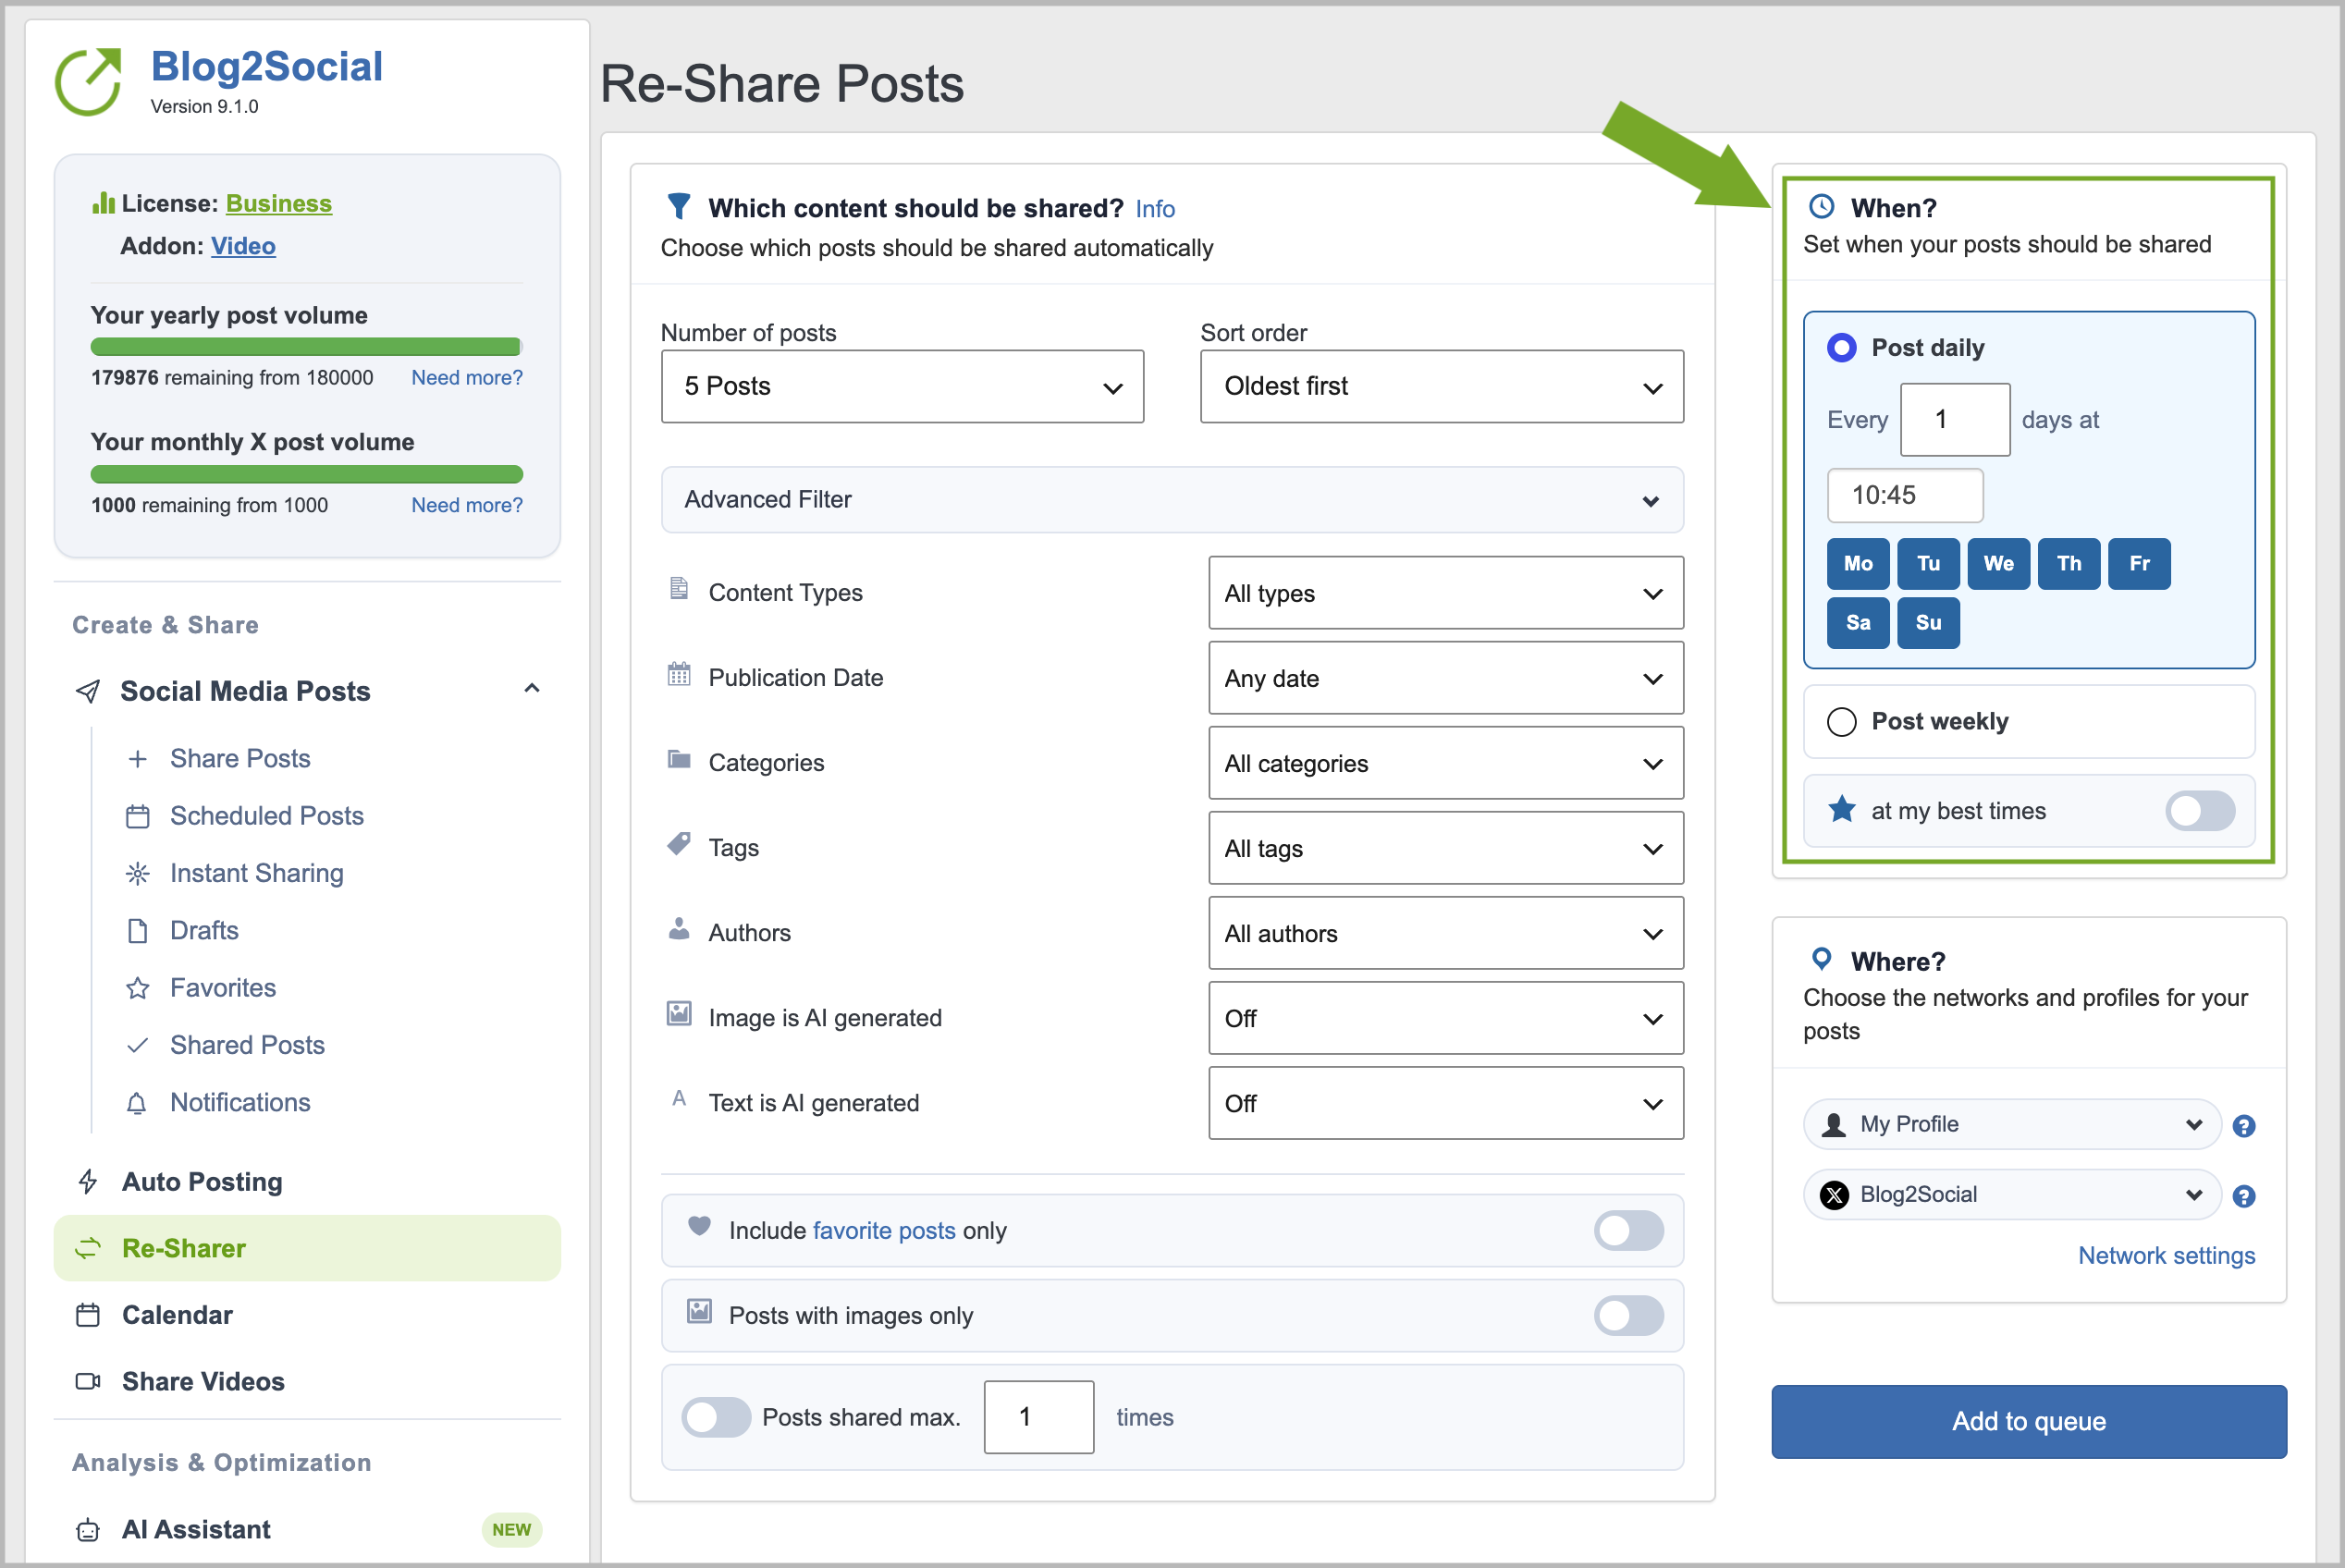The height and width of the screenshot is (1568, 2345).
Task: Click the AI Assistant robot icon
Action: 88,1529
